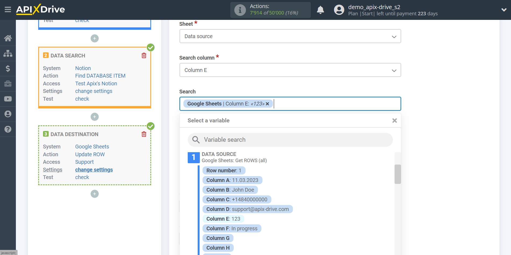Open profile icon in sidebar

(x=8, y=114)
